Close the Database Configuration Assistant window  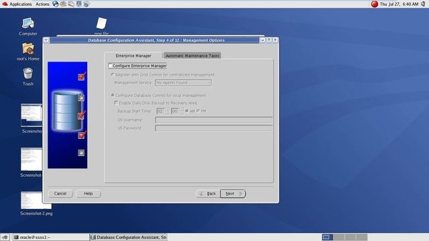pos(275,40)
